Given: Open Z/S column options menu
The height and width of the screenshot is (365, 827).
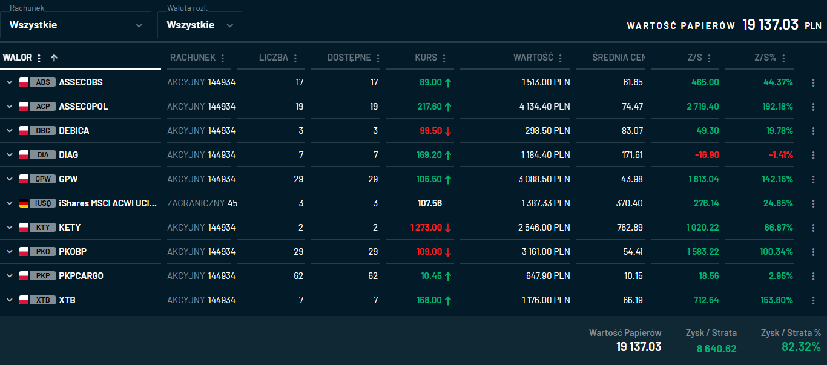Looking at the screenshot, I should point(710,58).
